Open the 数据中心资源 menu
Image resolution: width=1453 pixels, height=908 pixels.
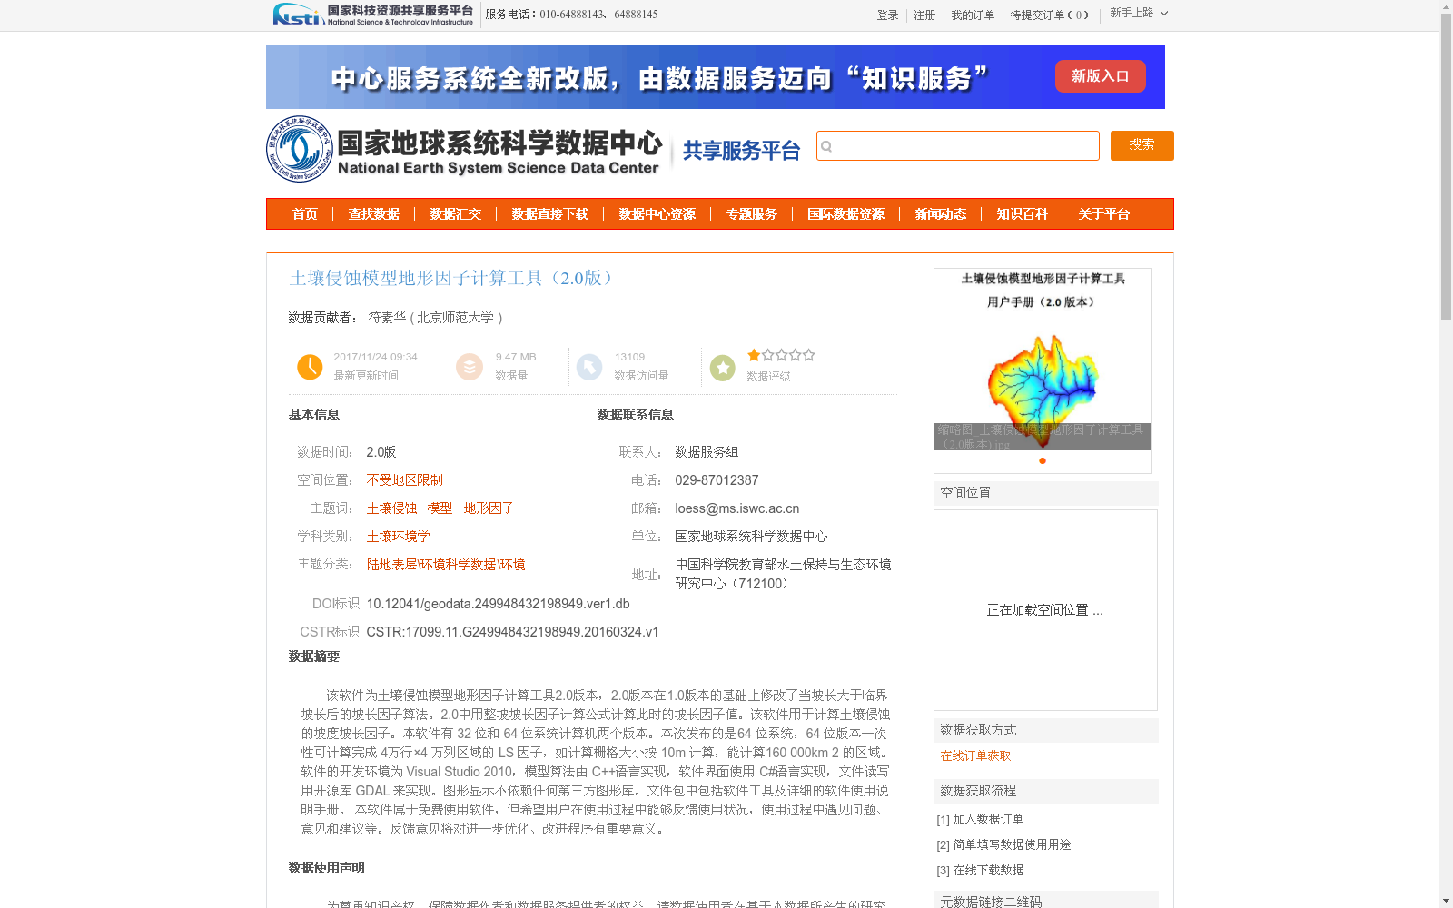(657, 214)
